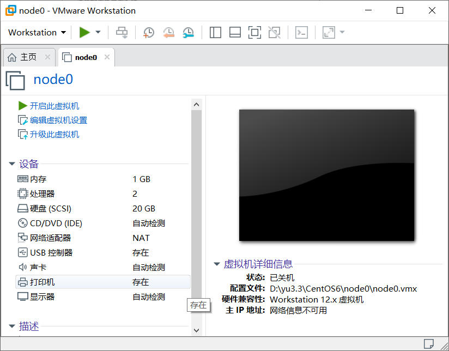Viewport: 449px width, 351px height.
Task: Open the snapshot manager icon
Action: tap(189, 32)
